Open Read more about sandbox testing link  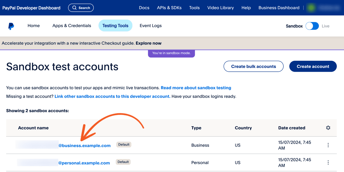click(196, 88)
